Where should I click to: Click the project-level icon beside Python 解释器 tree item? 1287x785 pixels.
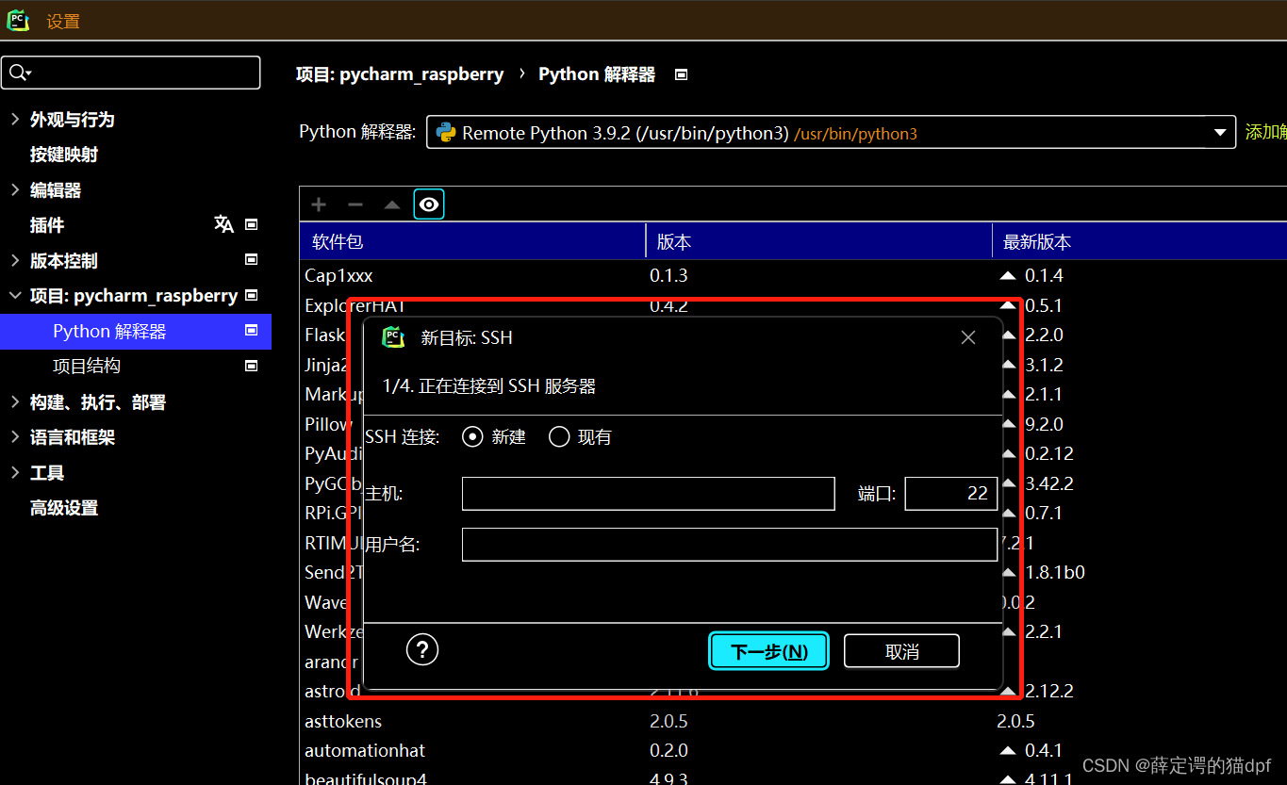click(251, 330)
